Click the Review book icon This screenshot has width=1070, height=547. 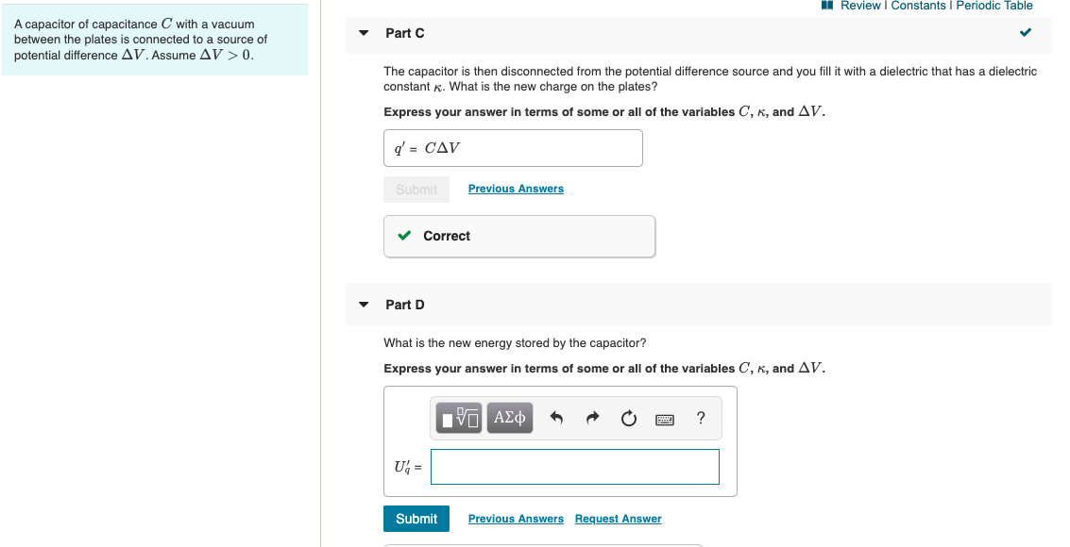coord(827,6)
